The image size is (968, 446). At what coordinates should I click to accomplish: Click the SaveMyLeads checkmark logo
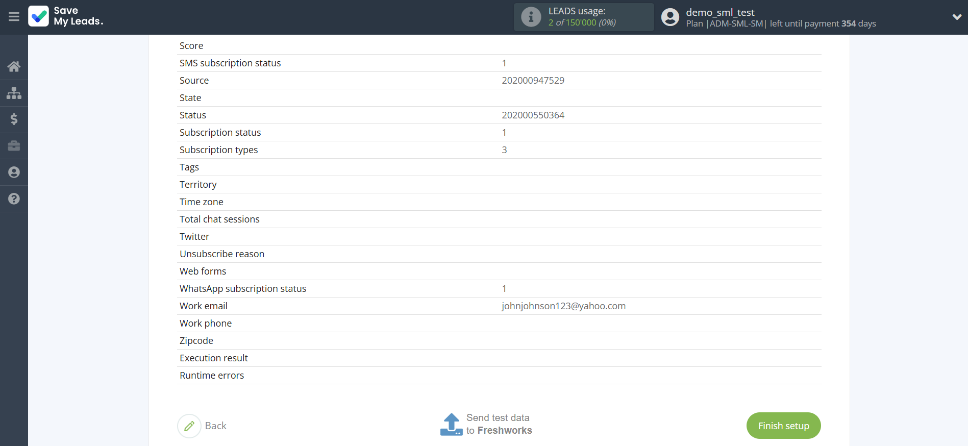point(39,16)
